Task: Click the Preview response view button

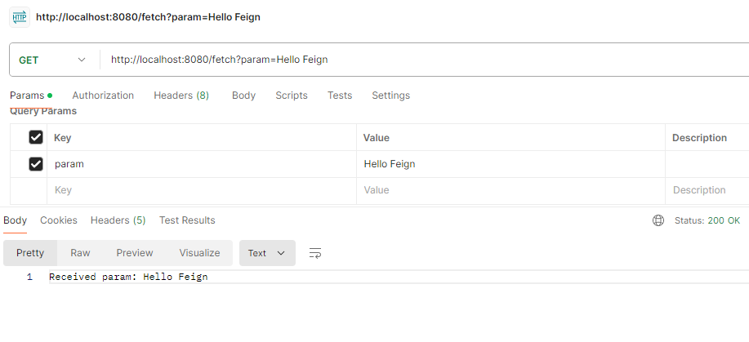Action: click(135, 253)
